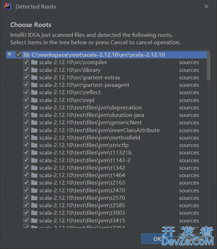Click folder icon beside jvm\t1464
Screen dimensions: 217x249
tap(34, 175)
